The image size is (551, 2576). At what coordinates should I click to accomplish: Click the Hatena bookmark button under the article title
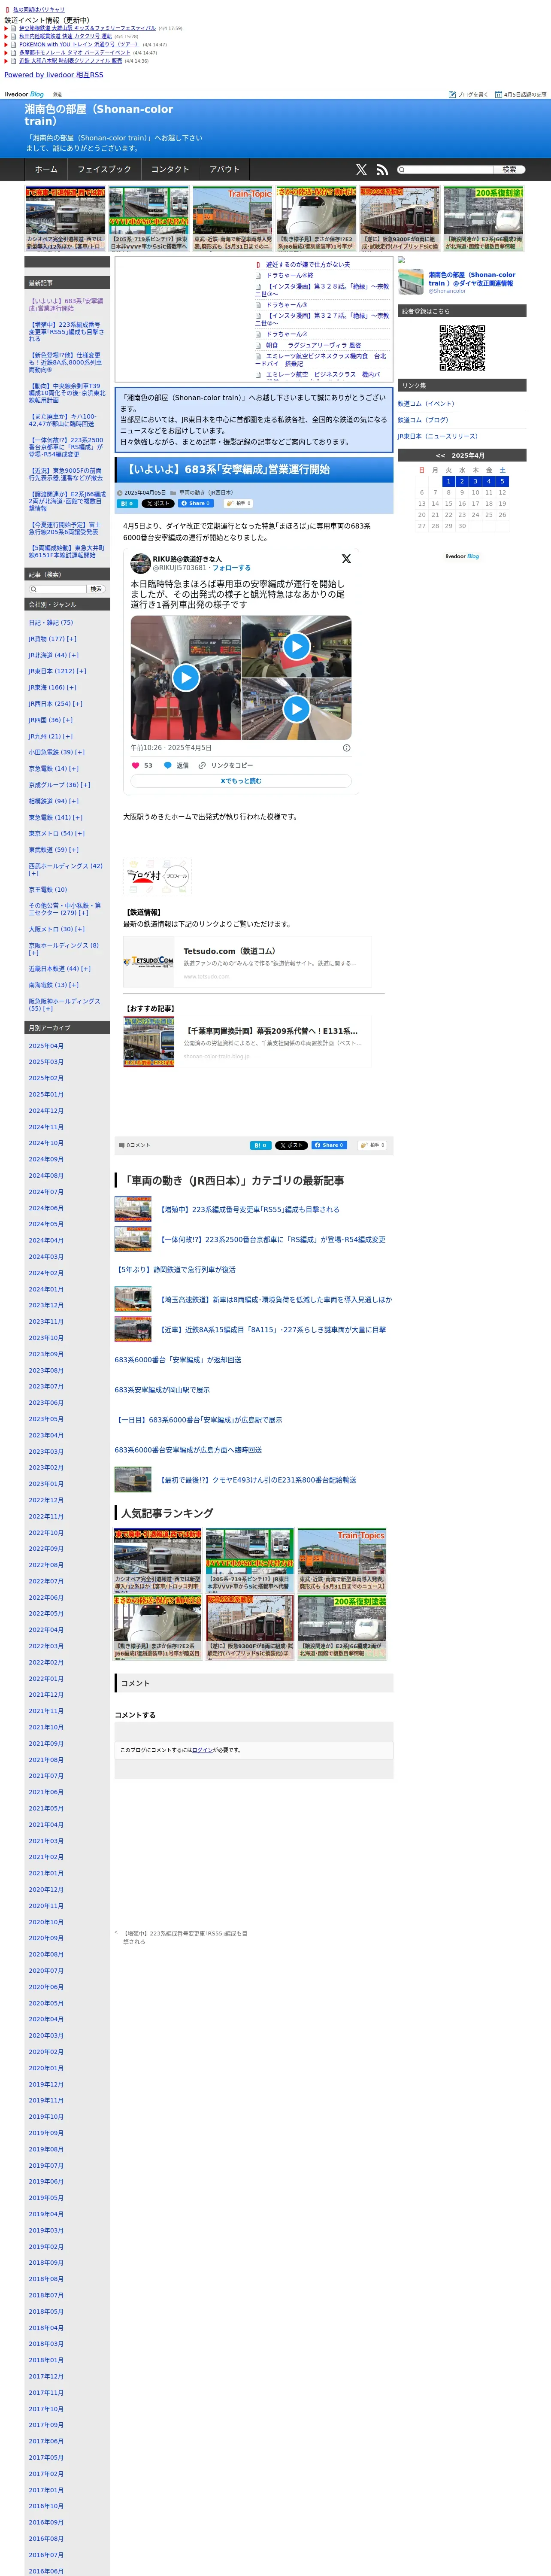pos(127,503)
